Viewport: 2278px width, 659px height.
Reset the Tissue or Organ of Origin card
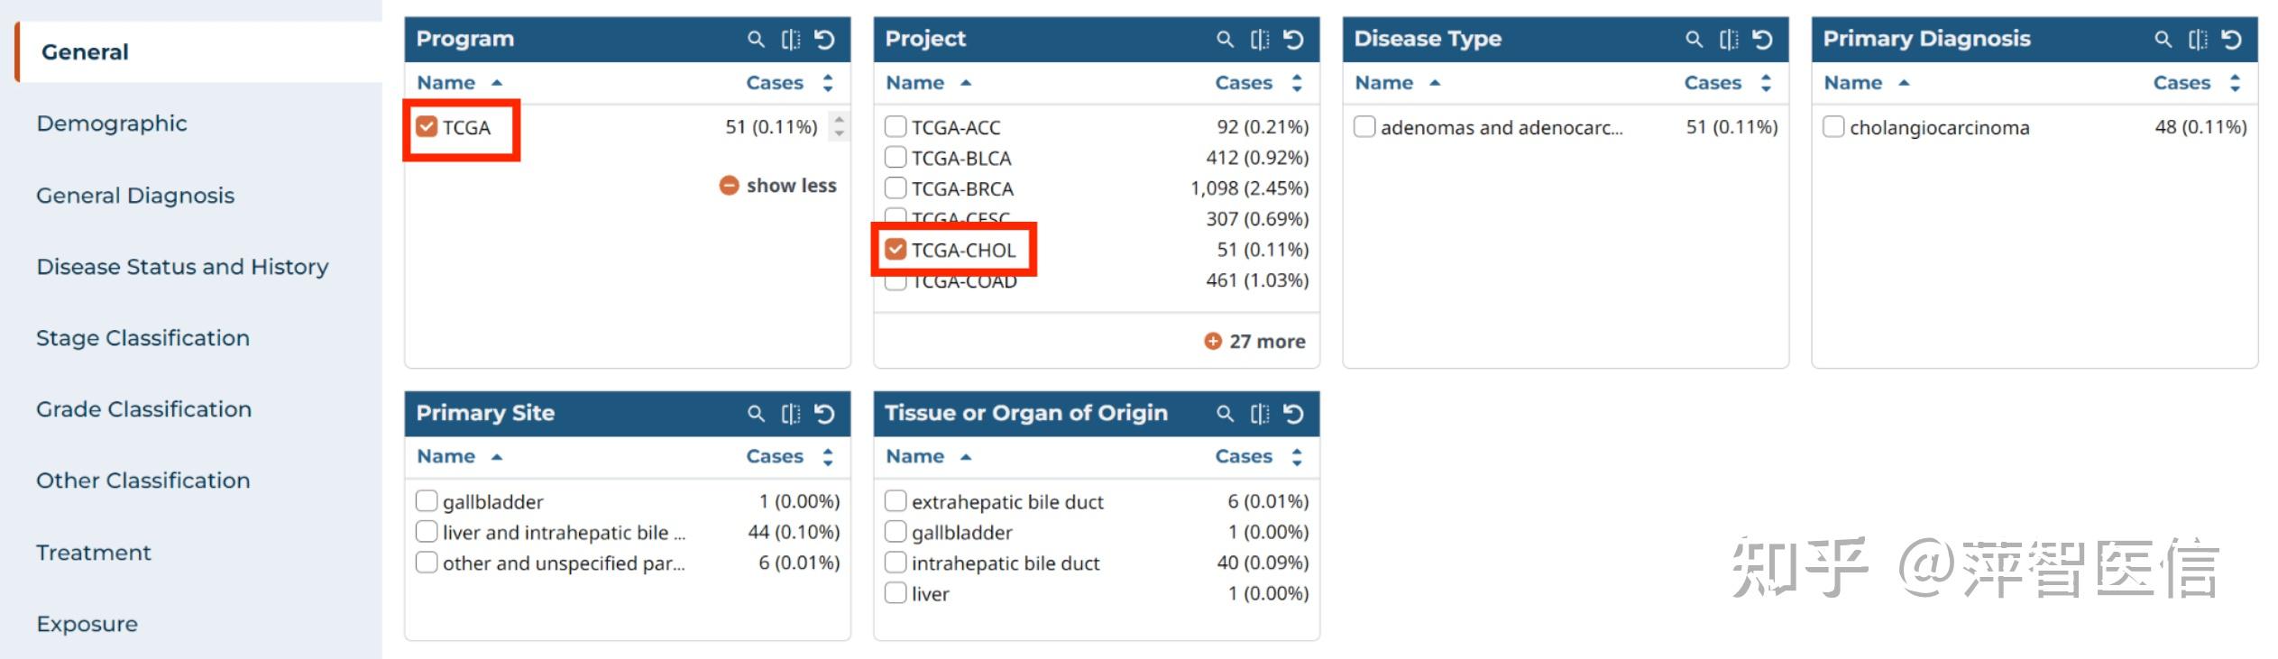tap(1293, 414)
